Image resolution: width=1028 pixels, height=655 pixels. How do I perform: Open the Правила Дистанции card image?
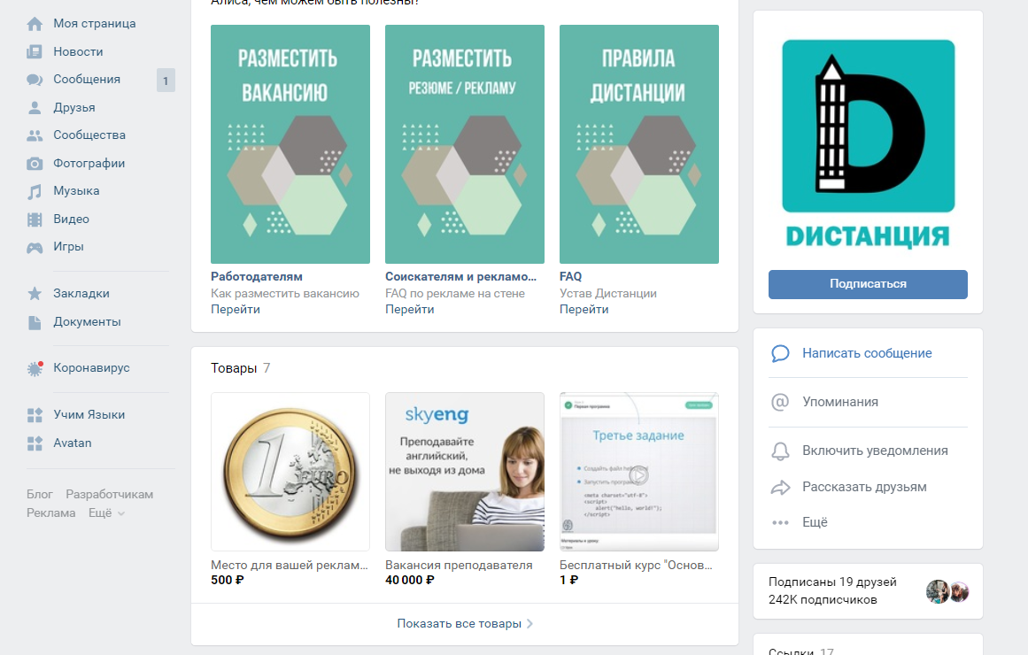639,144
